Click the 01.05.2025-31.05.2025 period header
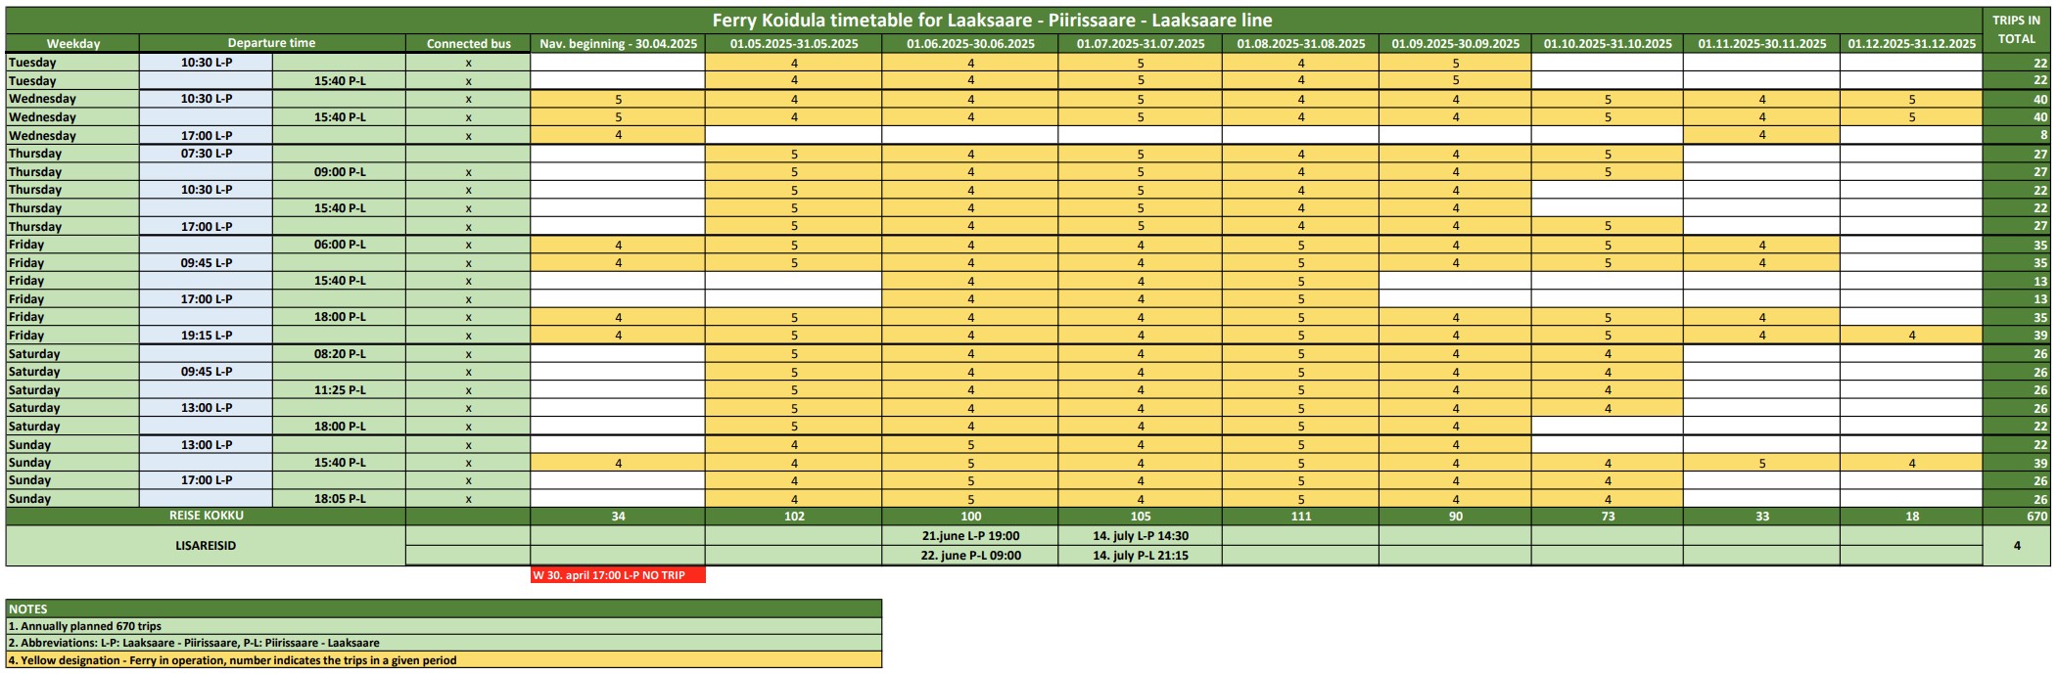The height and width of the screenshot is (676, 2059). click(x=794, y=43)
